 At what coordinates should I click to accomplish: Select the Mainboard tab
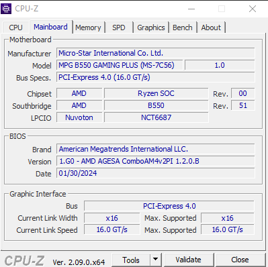pyautogui.click(x=50, y=27)
